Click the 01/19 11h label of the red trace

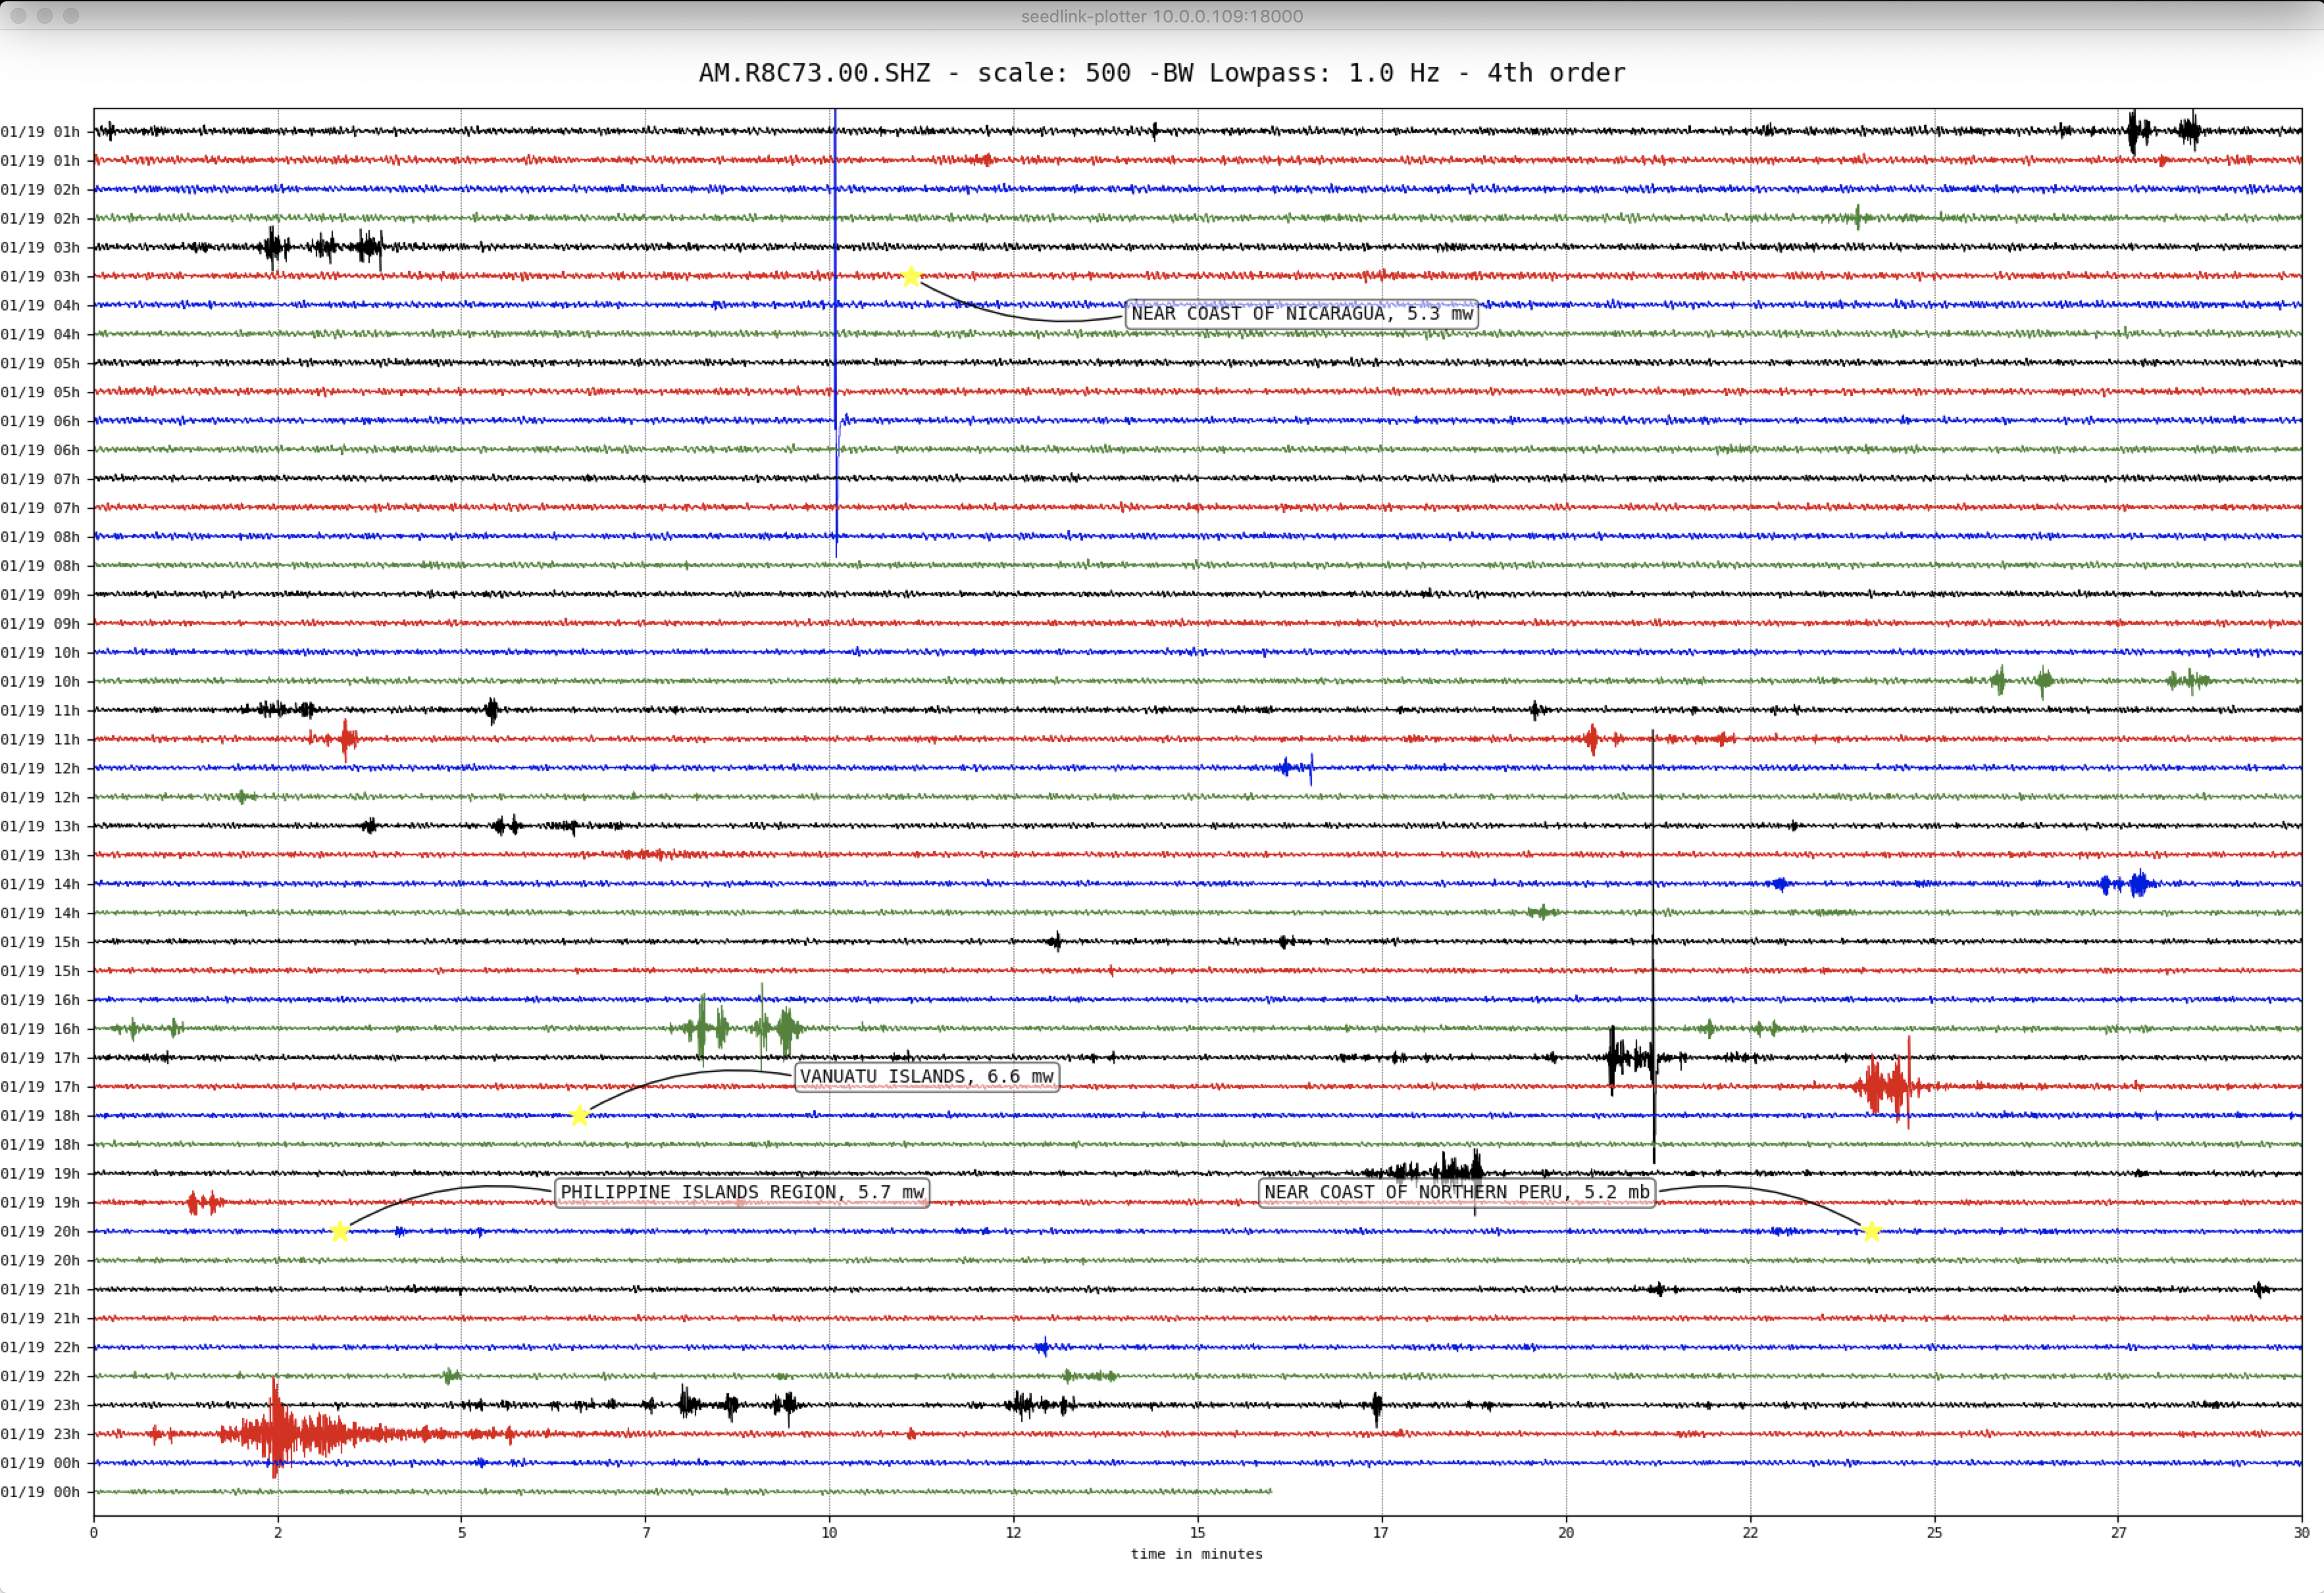40,739
